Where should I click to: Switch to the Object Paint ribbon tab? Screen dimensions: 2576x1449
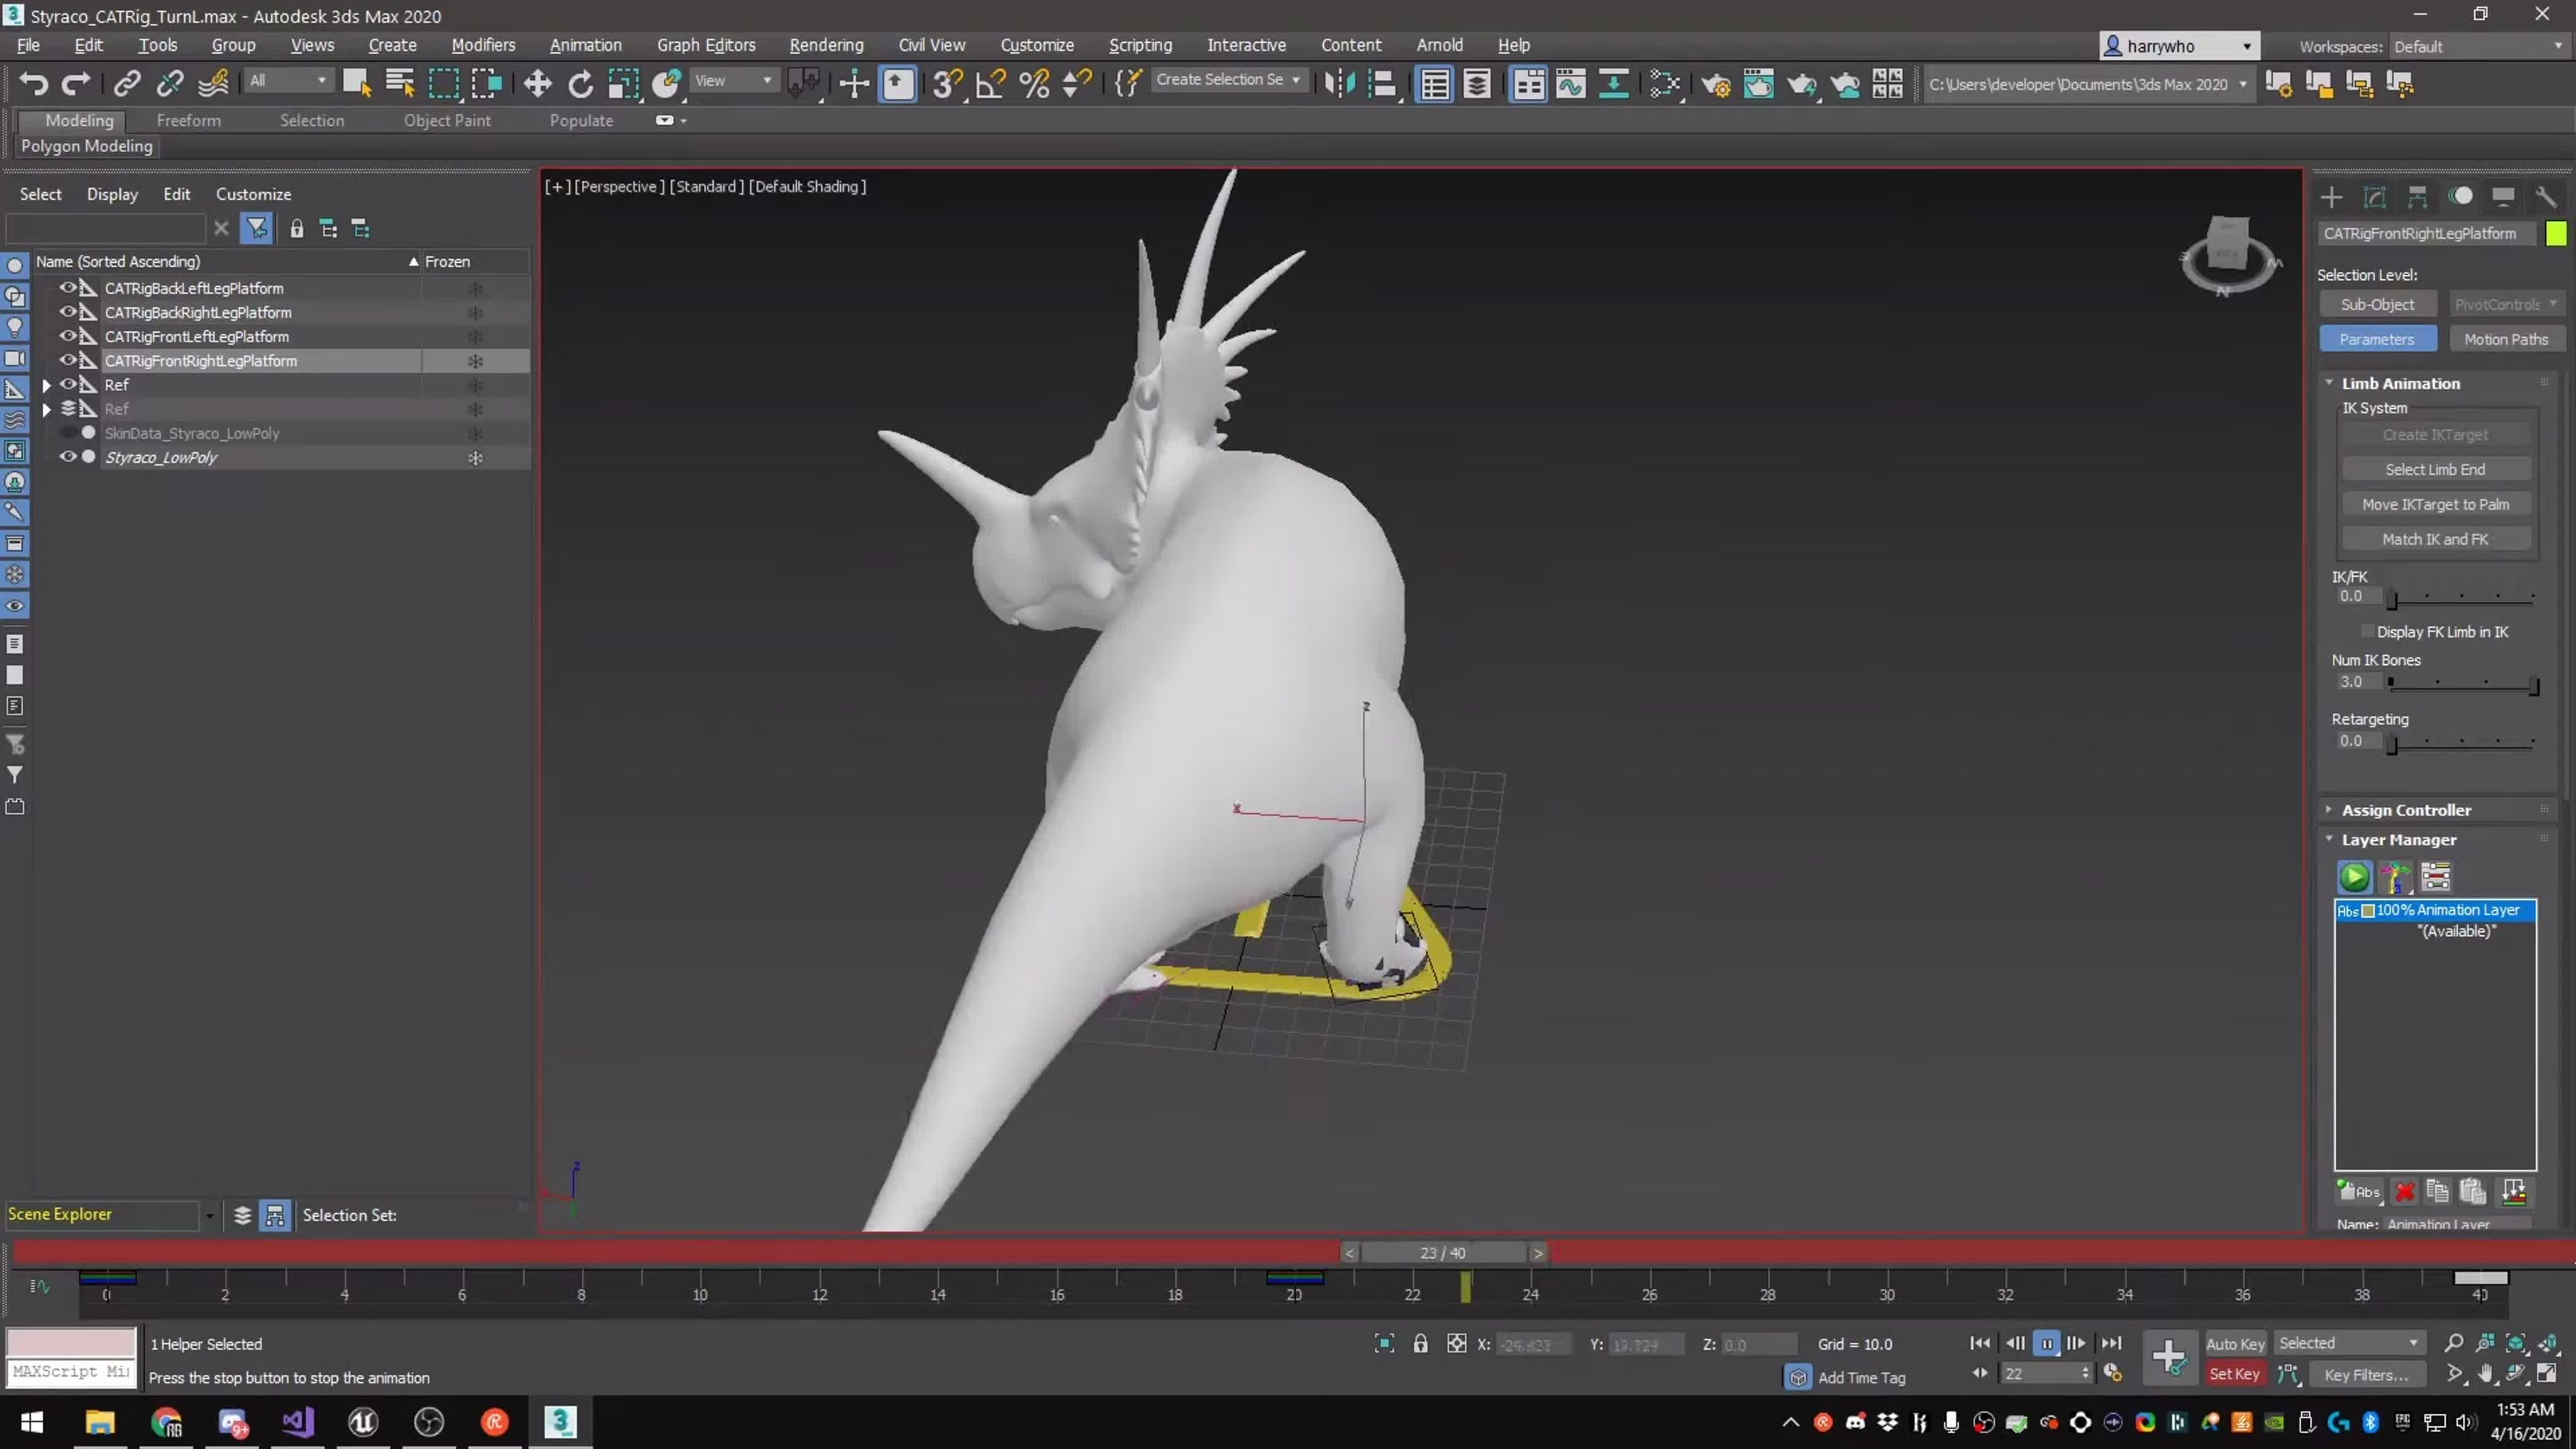[447, 120]
